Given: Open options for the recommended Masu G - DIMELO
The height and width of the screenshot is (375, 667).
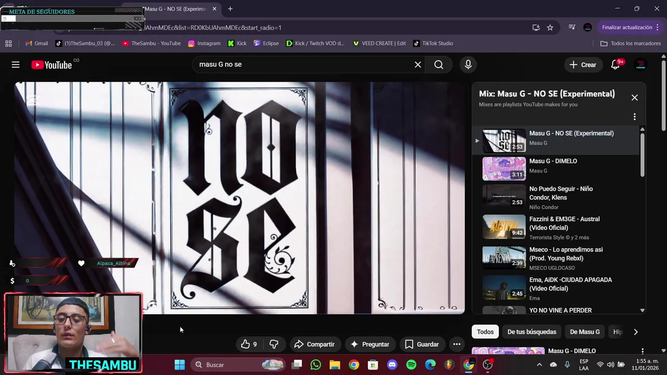Looking at the screenshot, I should point(643,352).
